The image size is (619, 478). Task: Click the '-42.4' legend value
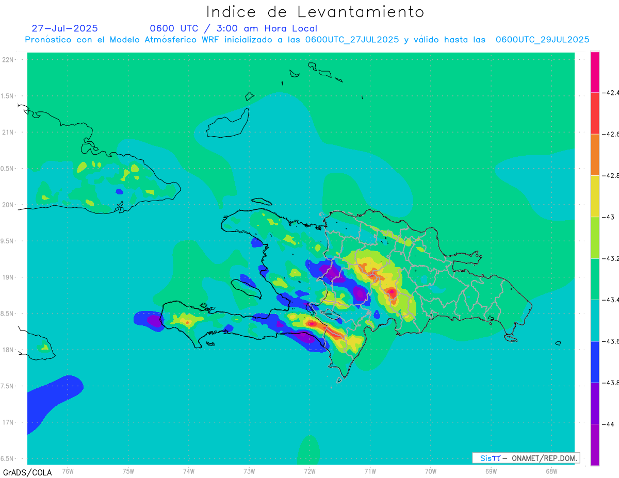(x=611, y=93)
